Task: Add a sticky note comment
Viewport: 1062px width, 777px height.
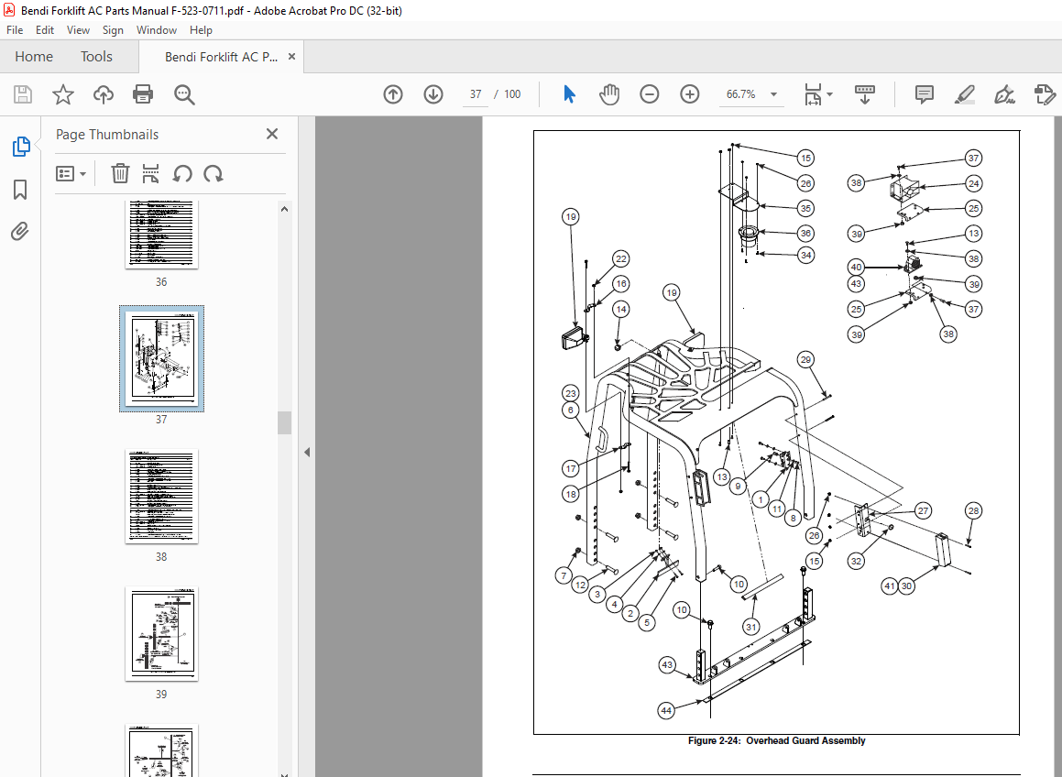Action: pyautogui.click(x=924, y=94)
